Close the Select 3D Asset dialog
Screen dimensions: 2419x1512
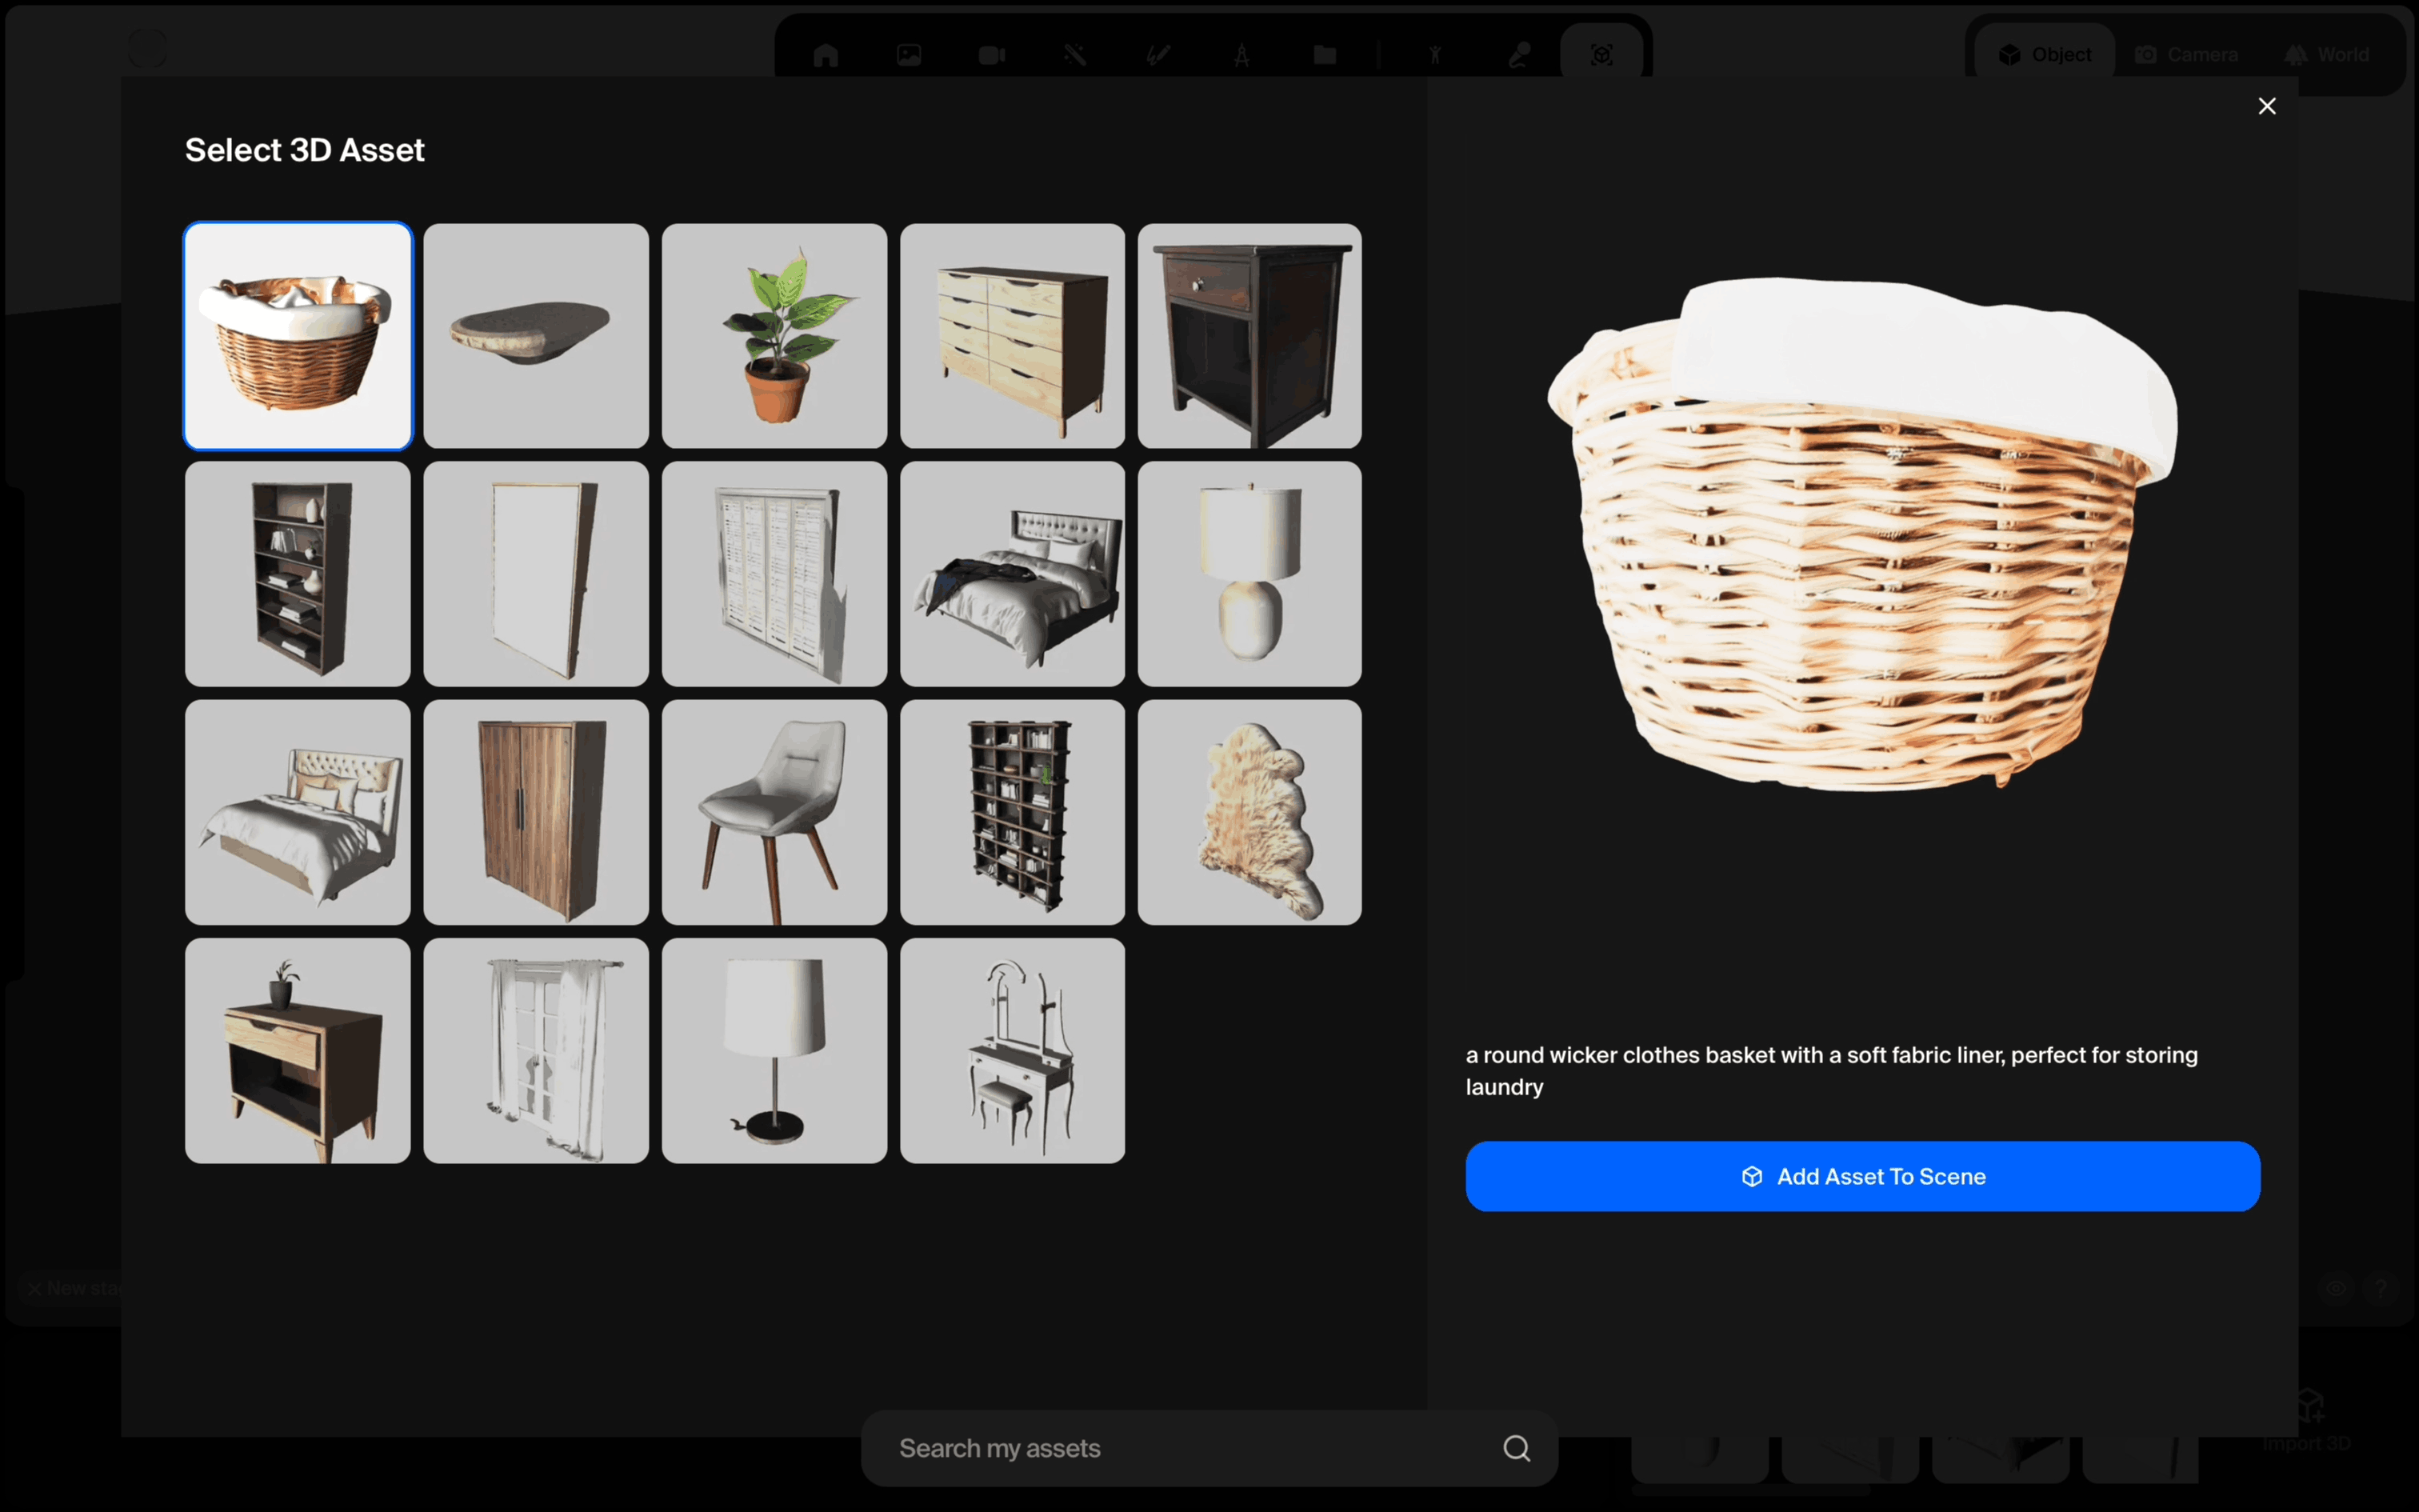pyautogui.click(x=2266, y=106)
